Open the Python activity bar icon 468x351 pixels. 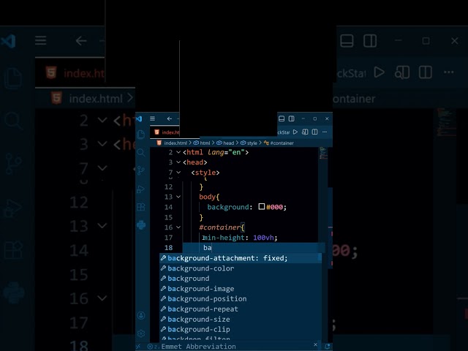pos(141,224)
